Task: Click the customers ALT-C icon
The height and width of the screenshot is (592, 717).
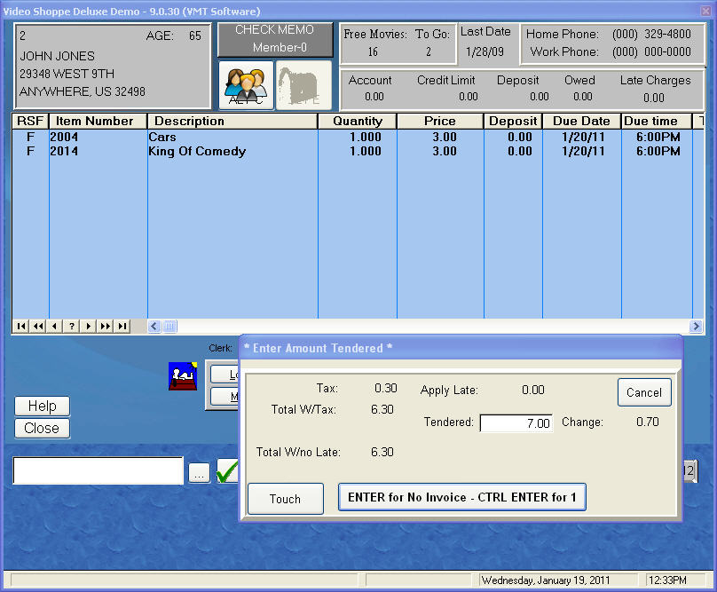Action: coord(246,85)
